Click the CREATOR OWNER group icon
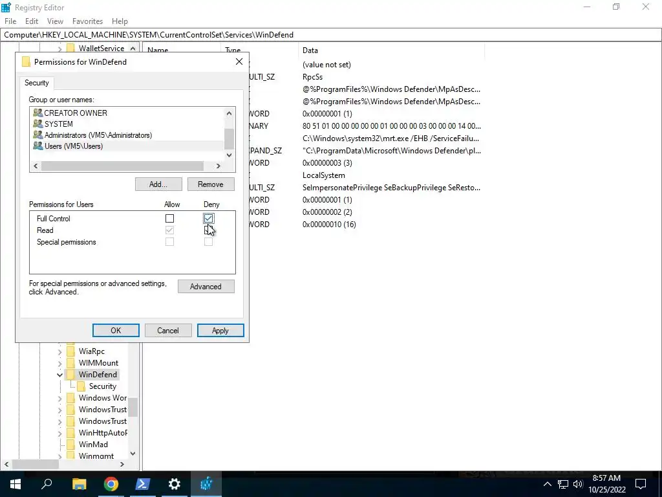The height and width of the screenshot is (497, 662). tap(38, 113)
